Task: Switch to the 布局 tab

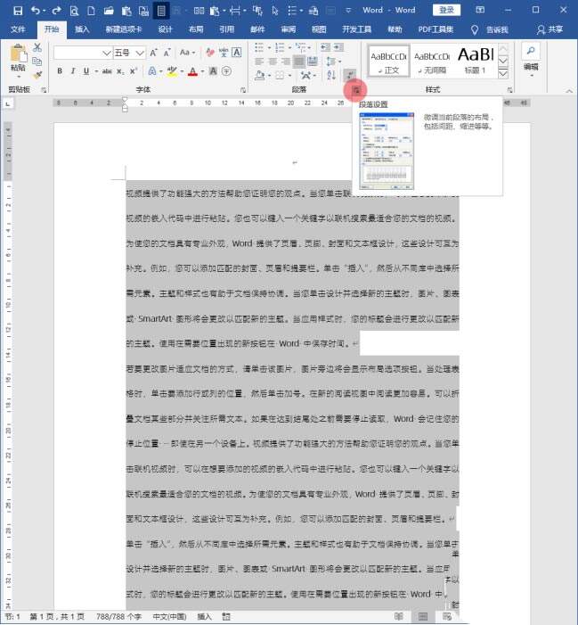Action: click(196, 29)
